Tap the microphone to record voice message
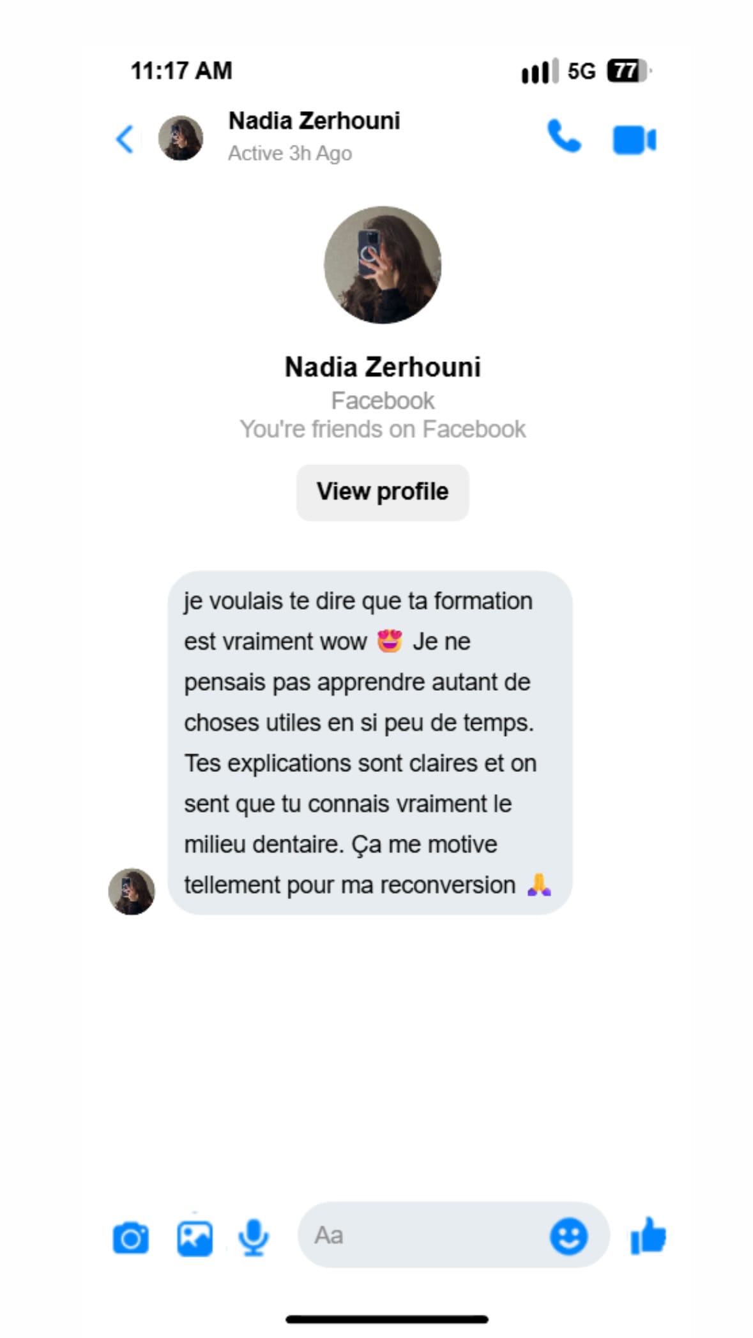The width and height of the screenshot is (753, 1338). coord(254,1238)
